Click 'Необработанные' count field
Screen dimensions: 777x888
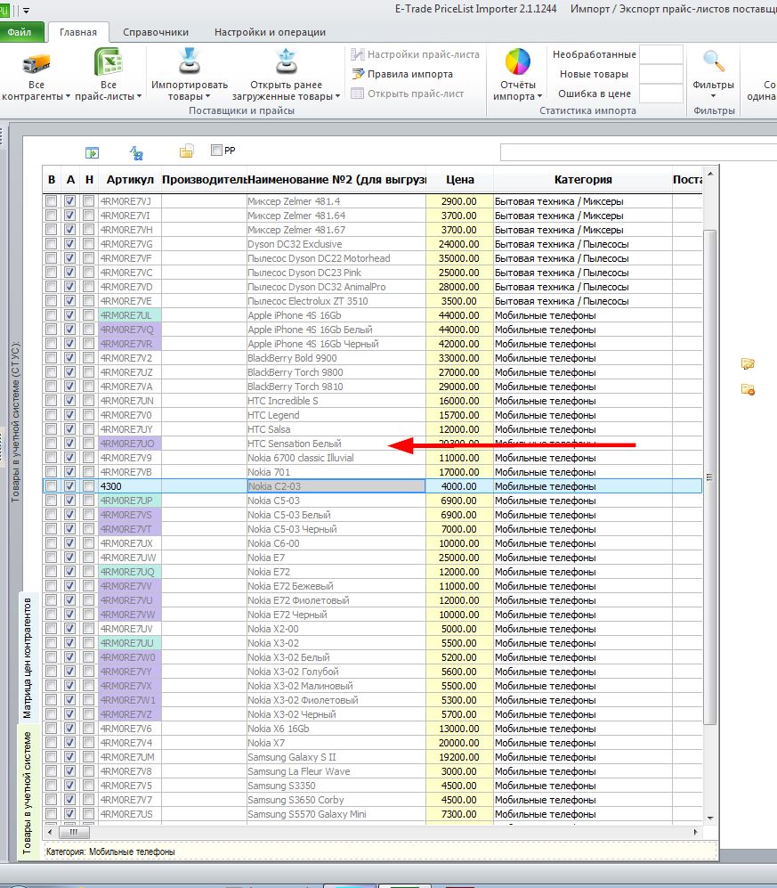click(661, 54)
